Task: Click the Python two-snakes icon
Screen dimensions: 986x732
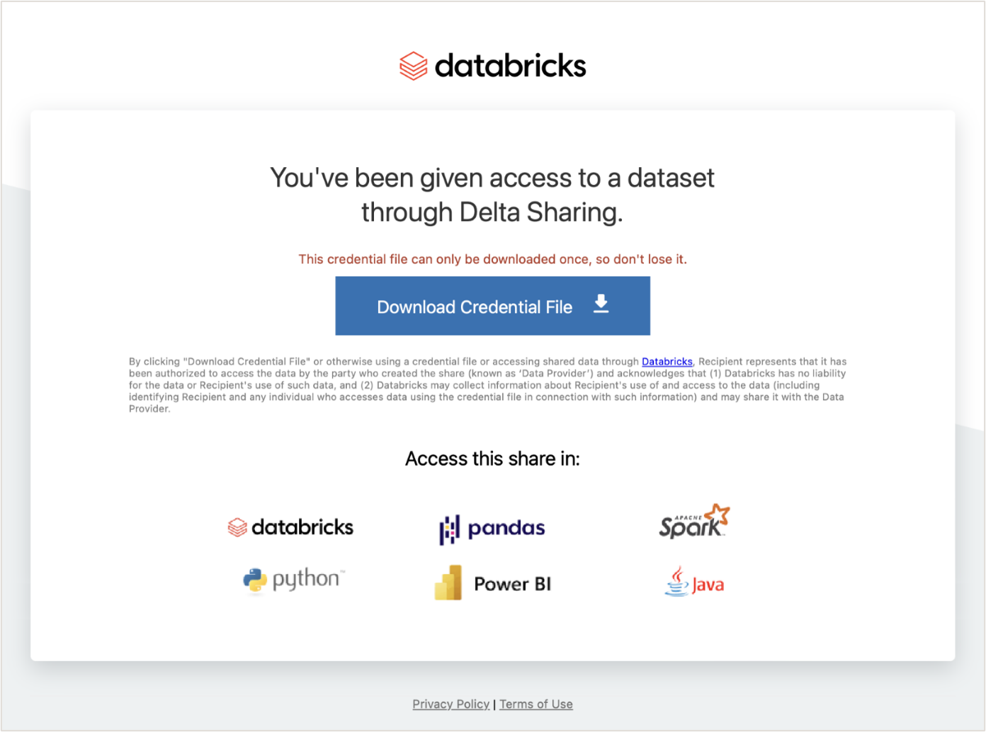Action: [255, 581]
